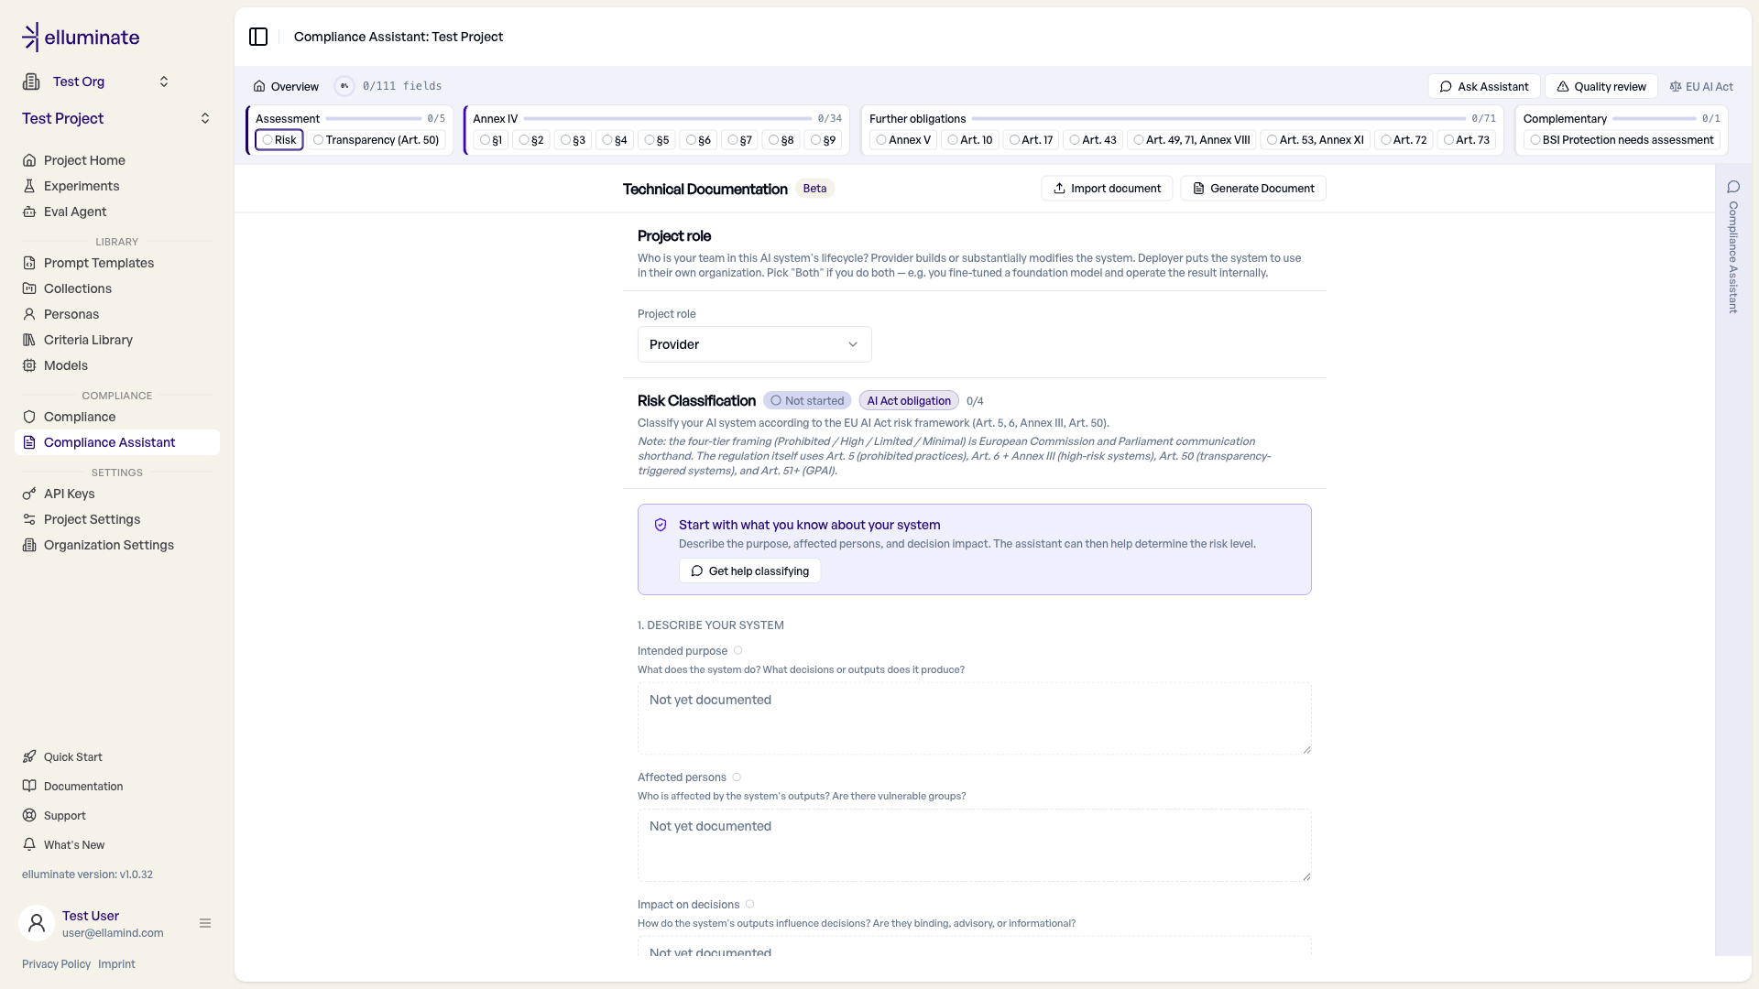Open the Project role dropdown
The image size is (1759, 989).
coord(755,344)
